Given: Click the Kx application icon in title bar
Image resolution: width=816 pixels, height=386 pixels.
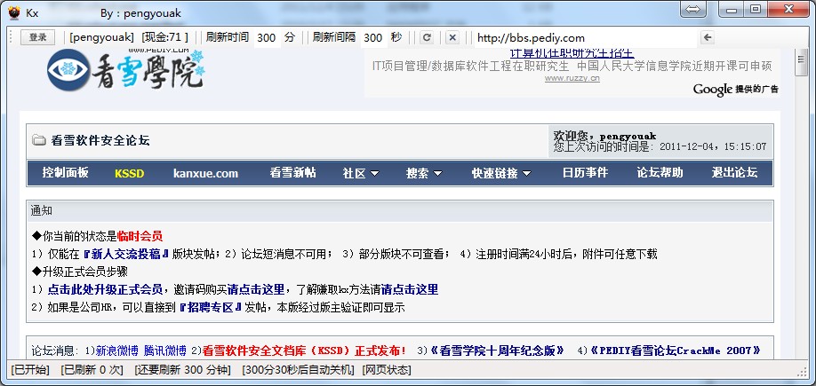Looking at the screenshot, I should click(13, 12).
